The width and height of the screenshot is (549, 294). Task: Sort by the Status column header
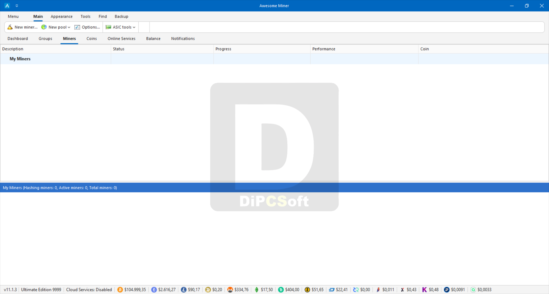[162, 49]
